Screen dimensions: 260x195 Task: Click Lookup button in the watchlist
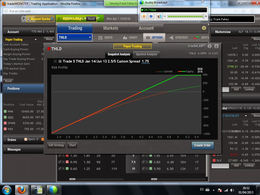(249, 166)
